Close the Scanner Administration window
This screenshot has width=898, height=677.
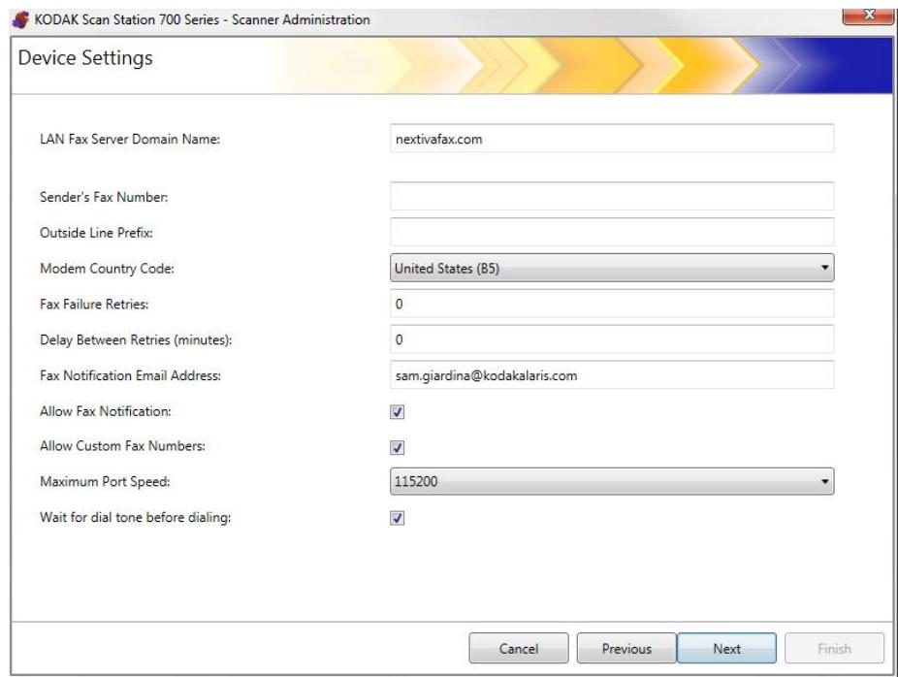click(868, 15)
